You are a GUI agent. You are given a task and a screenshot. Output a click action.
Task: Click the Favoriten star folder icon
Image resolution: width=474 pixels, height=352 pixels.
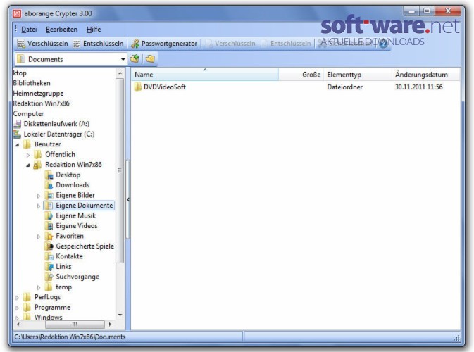49,236
